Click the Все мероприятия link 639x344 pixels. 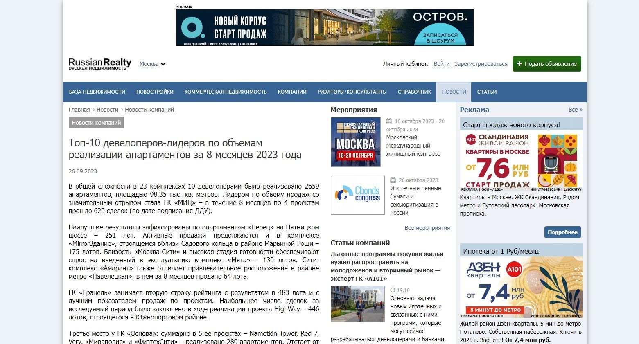point(427,228)
